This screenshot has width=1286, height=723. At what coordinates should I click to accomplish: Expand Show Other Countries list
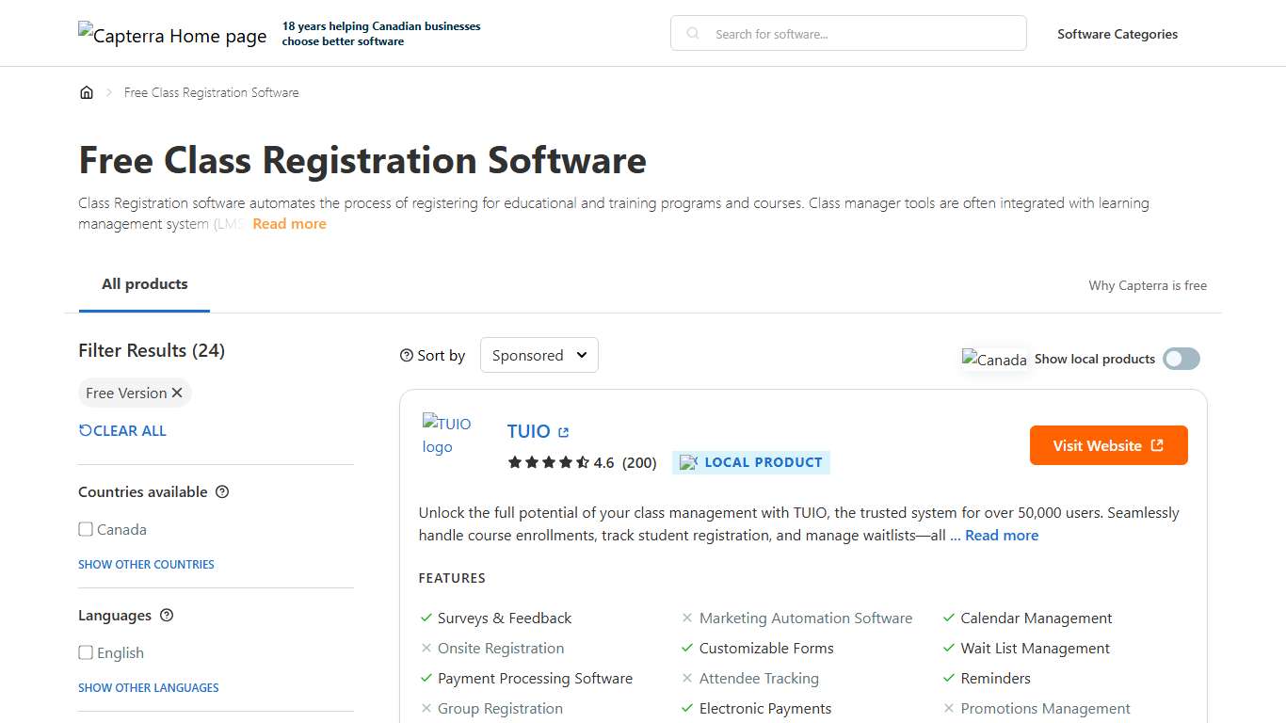[146, 564]
